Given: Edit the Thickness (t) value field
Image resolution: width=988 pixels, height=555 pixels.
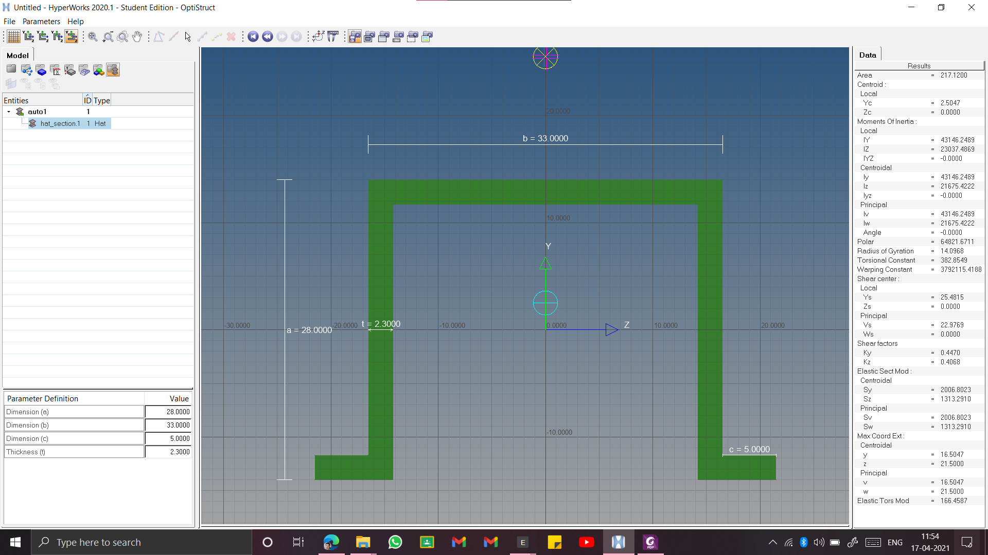Looking at the screenshot, I should [x=168, y=452].
